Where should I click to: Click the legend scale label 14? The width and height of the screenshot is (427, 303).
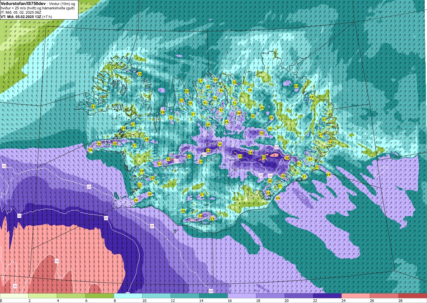pyautogui.click(x=200, y=301)
